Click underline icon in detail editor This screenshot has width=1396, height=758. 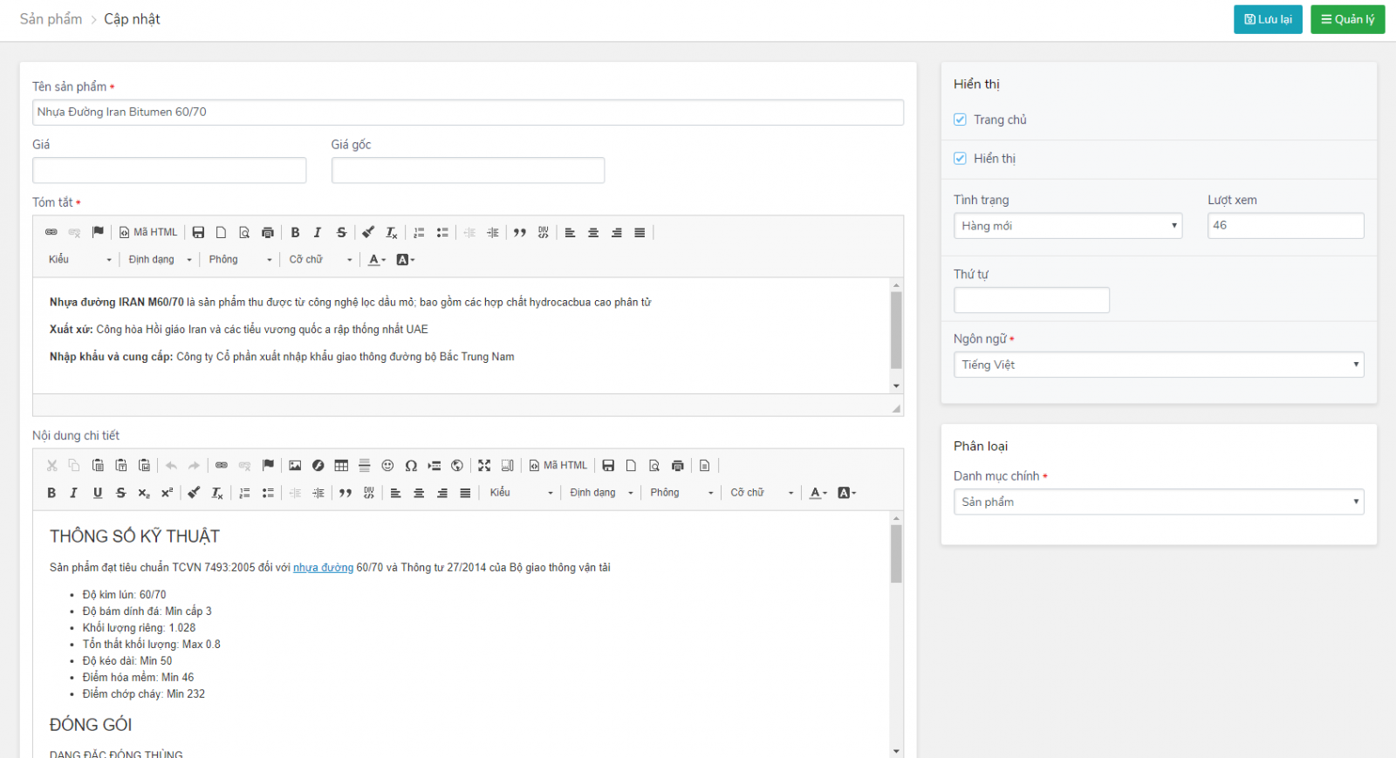(98, 493)
